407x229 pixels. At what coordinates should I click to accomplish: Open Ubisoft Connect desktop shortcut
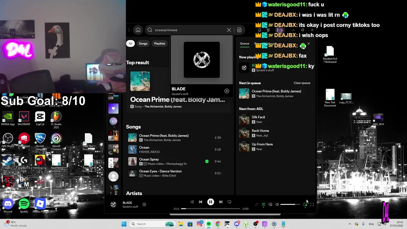pyautogui.click(x=56, y=142)
